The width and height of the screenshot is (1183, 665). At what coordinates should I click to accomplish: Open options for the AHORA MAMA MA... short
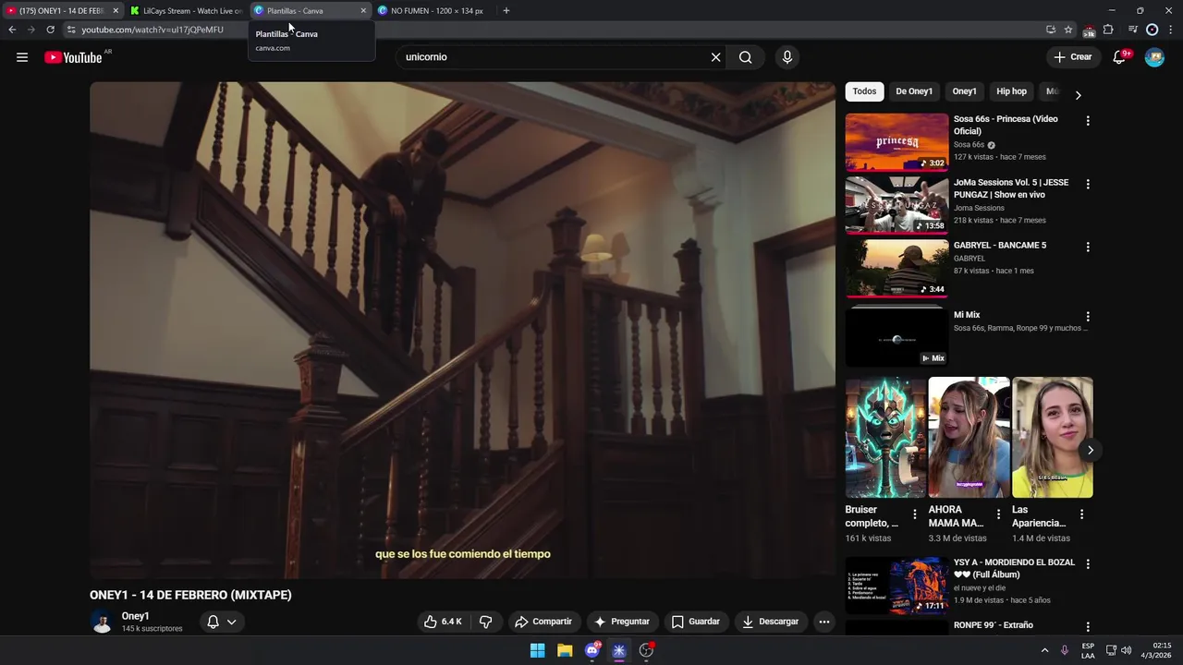[x=998, y=514]
